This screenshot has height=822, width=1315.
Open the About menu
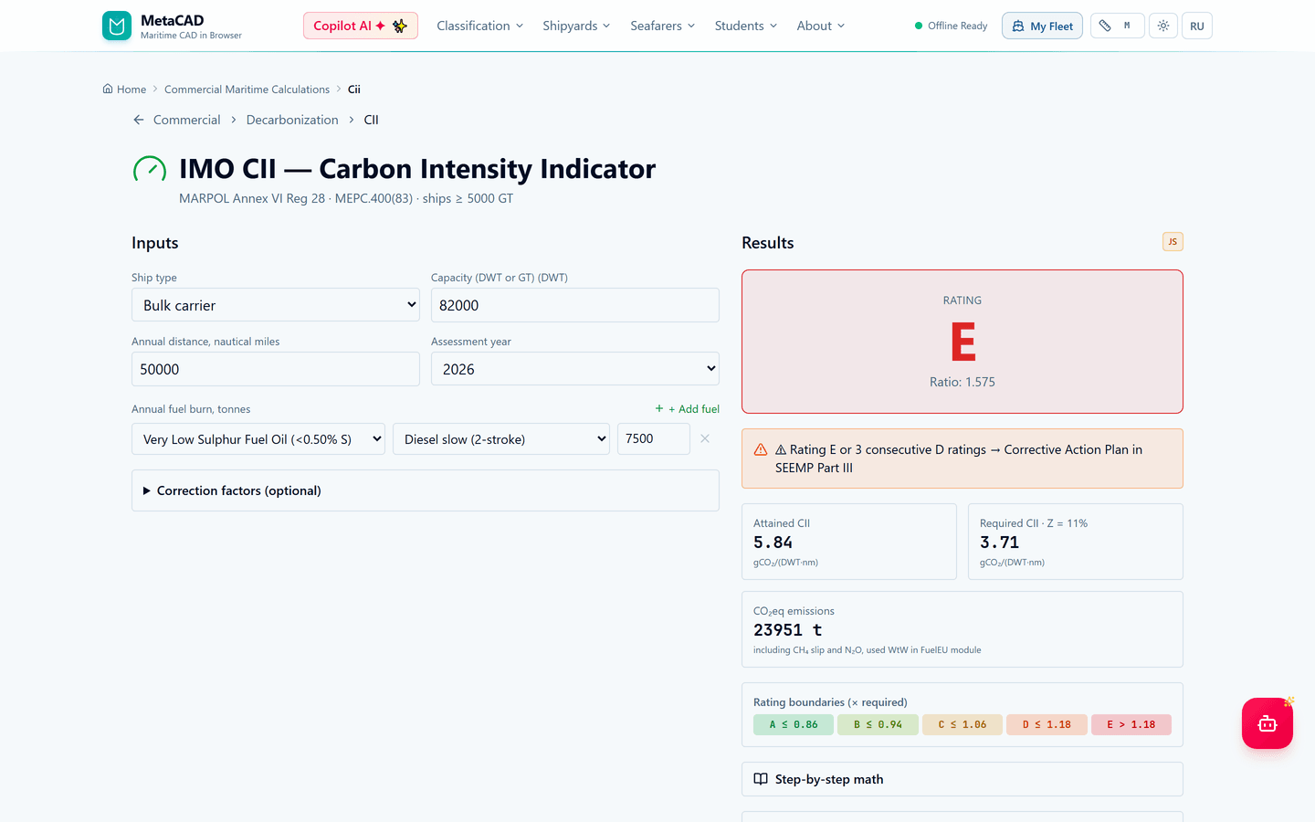[821, 26]
